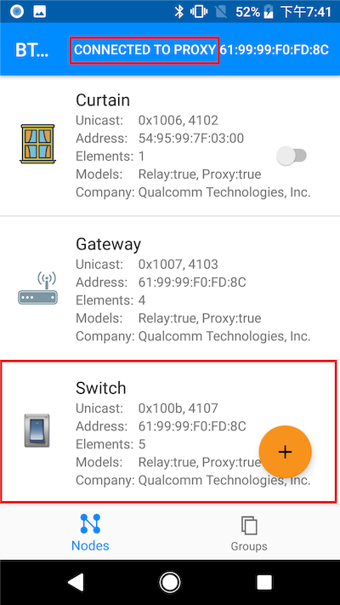Image resolution: width=340 pixels, height=605 pixels.
Task: Tap the Android home circle button
Action: [x=170, y=582]
